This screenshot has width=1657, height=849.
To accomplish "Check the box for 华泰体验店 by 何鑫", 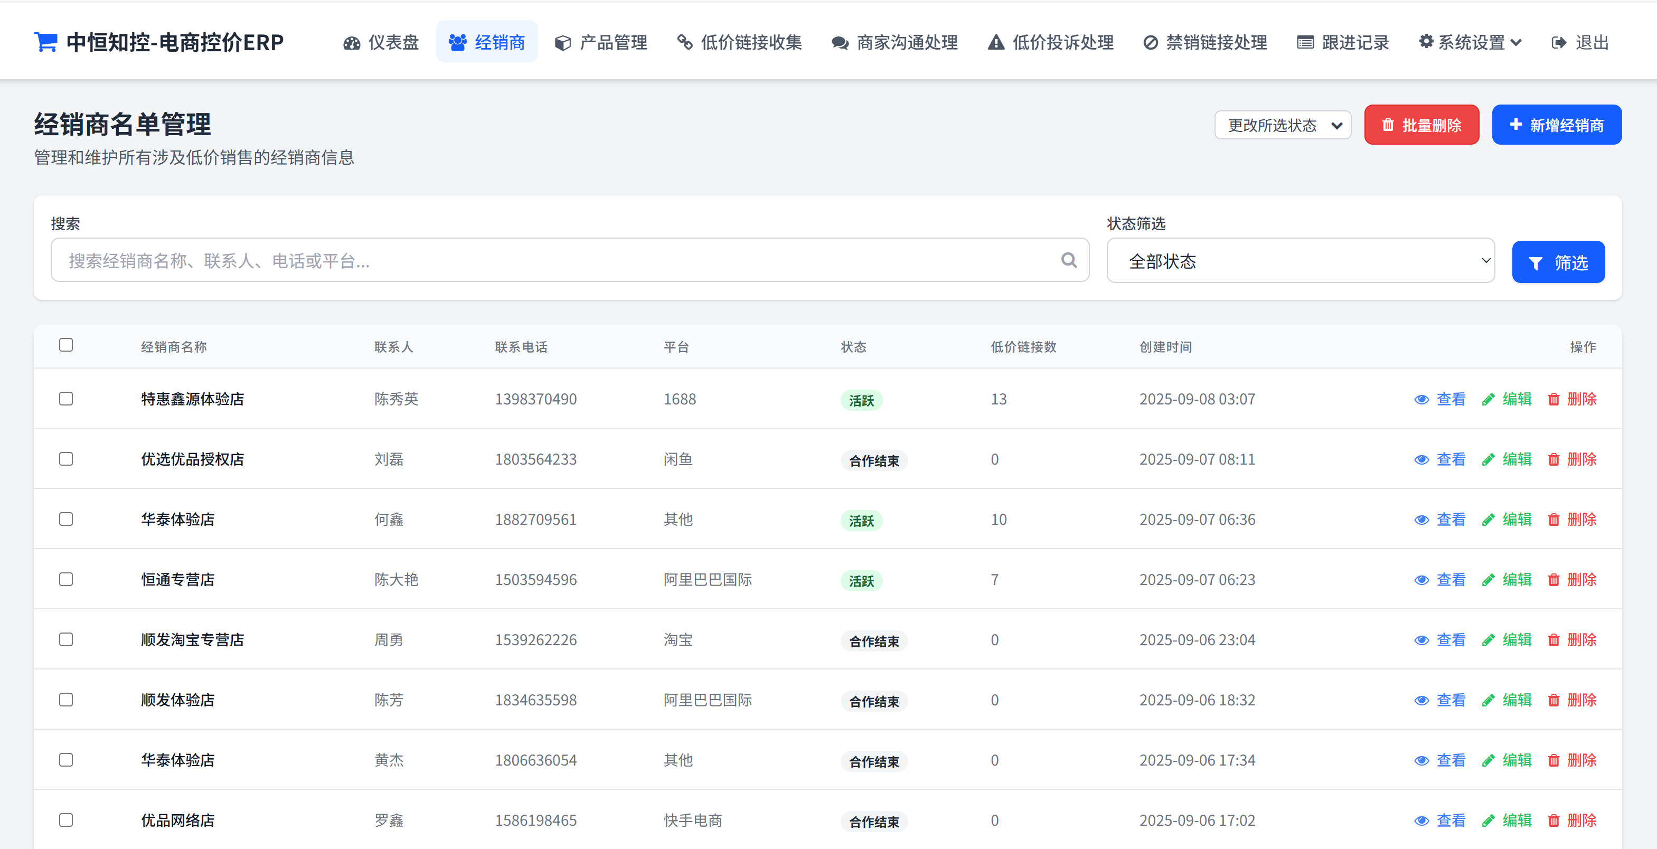I will pos(65,519).
